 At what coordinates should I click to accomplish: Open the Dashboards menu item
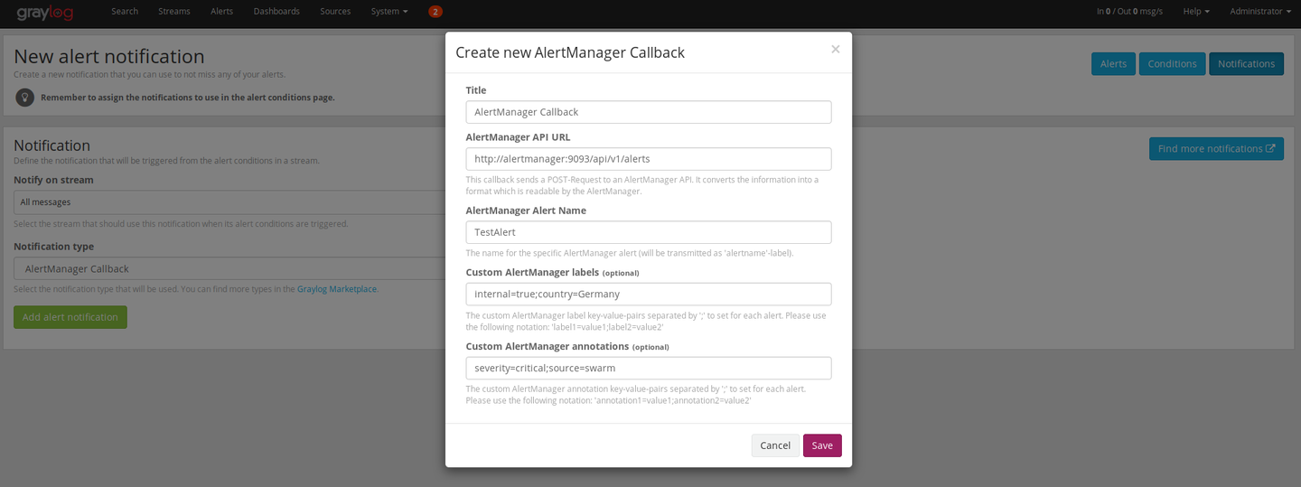276,12
